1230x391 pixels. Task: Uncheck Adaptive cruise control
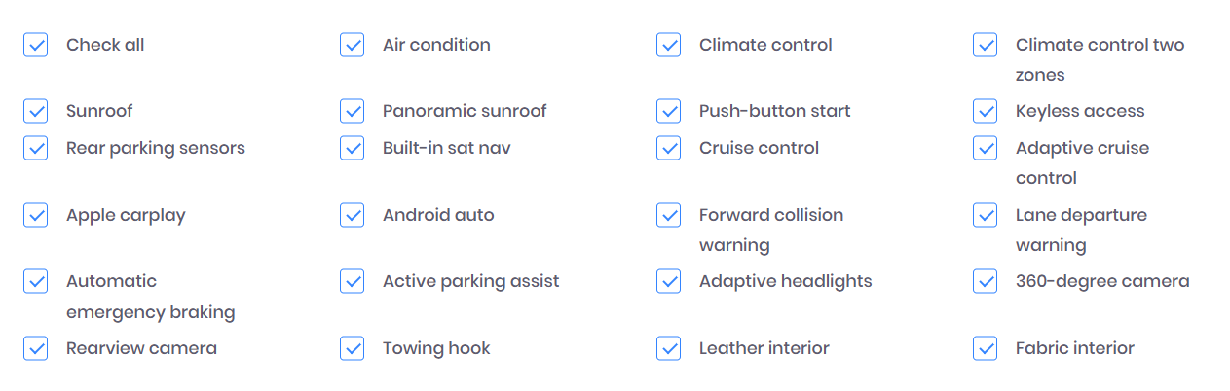pyautogui.click(x=986, y=148)
